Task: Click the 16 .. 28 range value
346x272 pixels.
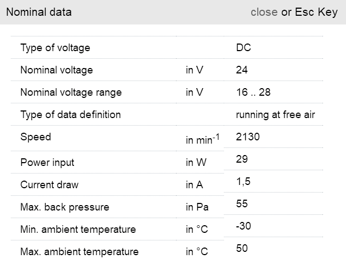Action: click(x=253, y=92)
